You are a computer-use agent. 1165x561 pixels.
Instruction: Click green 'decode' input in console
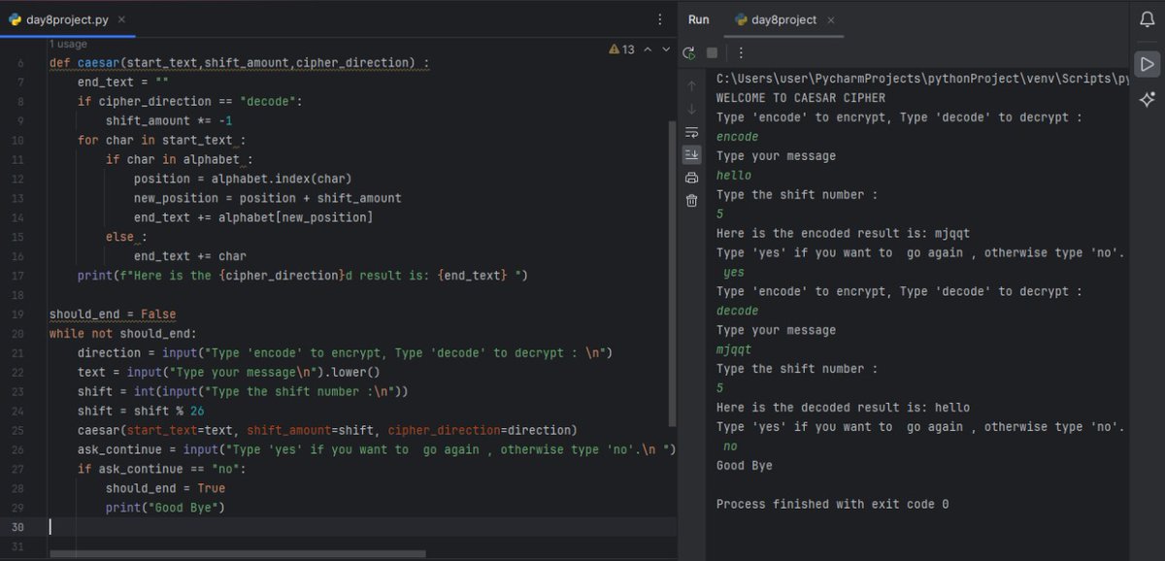click(738, 311)
